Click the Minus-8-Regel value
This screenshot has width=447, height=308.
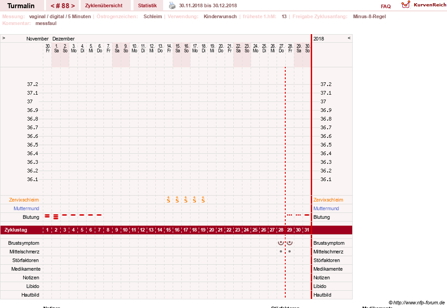pos(369,16)
